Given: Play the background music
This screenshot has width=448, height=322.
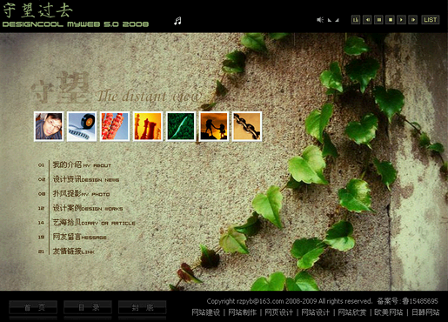Looking at the screenshot, I should 401,20.
